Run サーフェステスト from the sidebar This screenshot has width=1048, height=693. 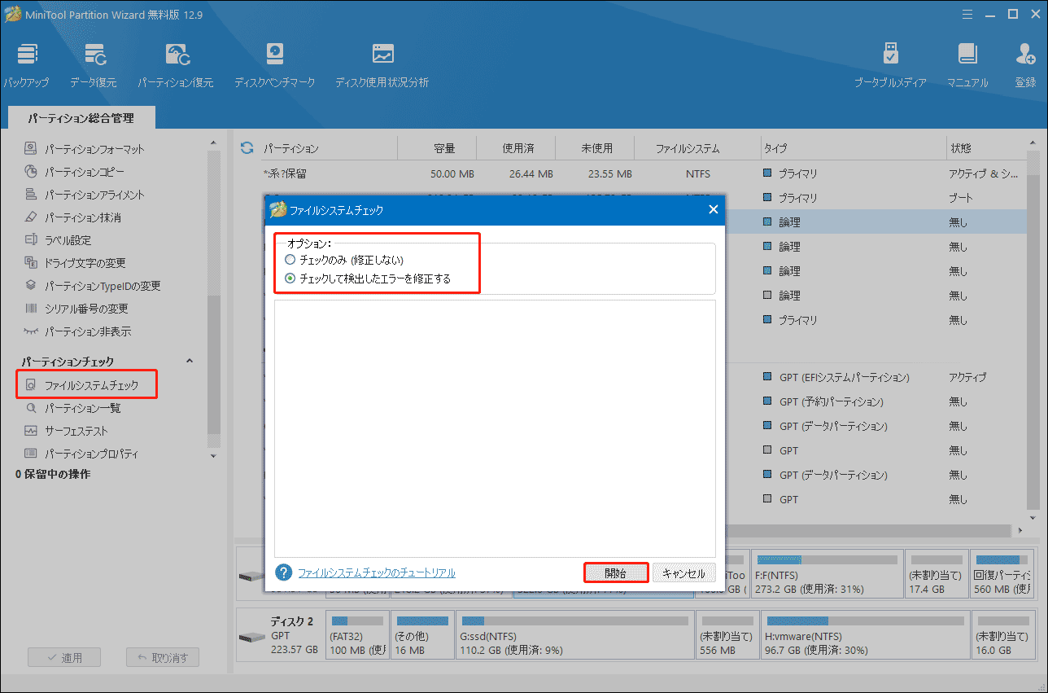coord(66,431)
